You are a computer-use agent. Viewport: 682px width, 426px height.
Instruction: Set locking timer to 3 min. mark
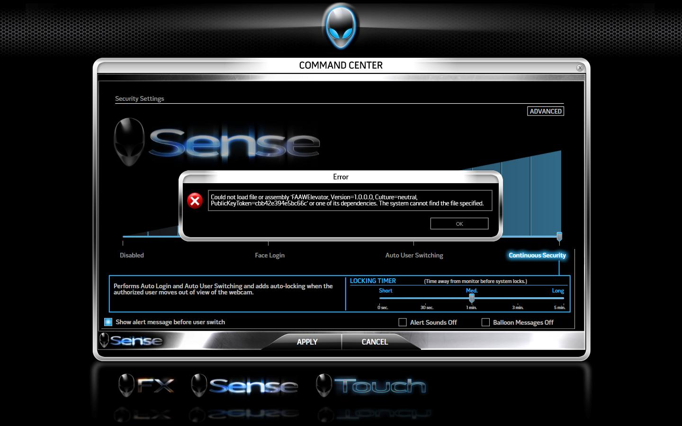point(518,307)
